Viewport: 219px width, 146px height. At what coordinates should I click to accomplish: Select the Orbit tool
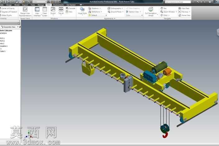coord(164,15)
